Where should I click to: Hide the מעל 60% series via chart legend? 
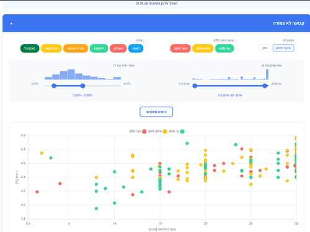tap(138, 132)
